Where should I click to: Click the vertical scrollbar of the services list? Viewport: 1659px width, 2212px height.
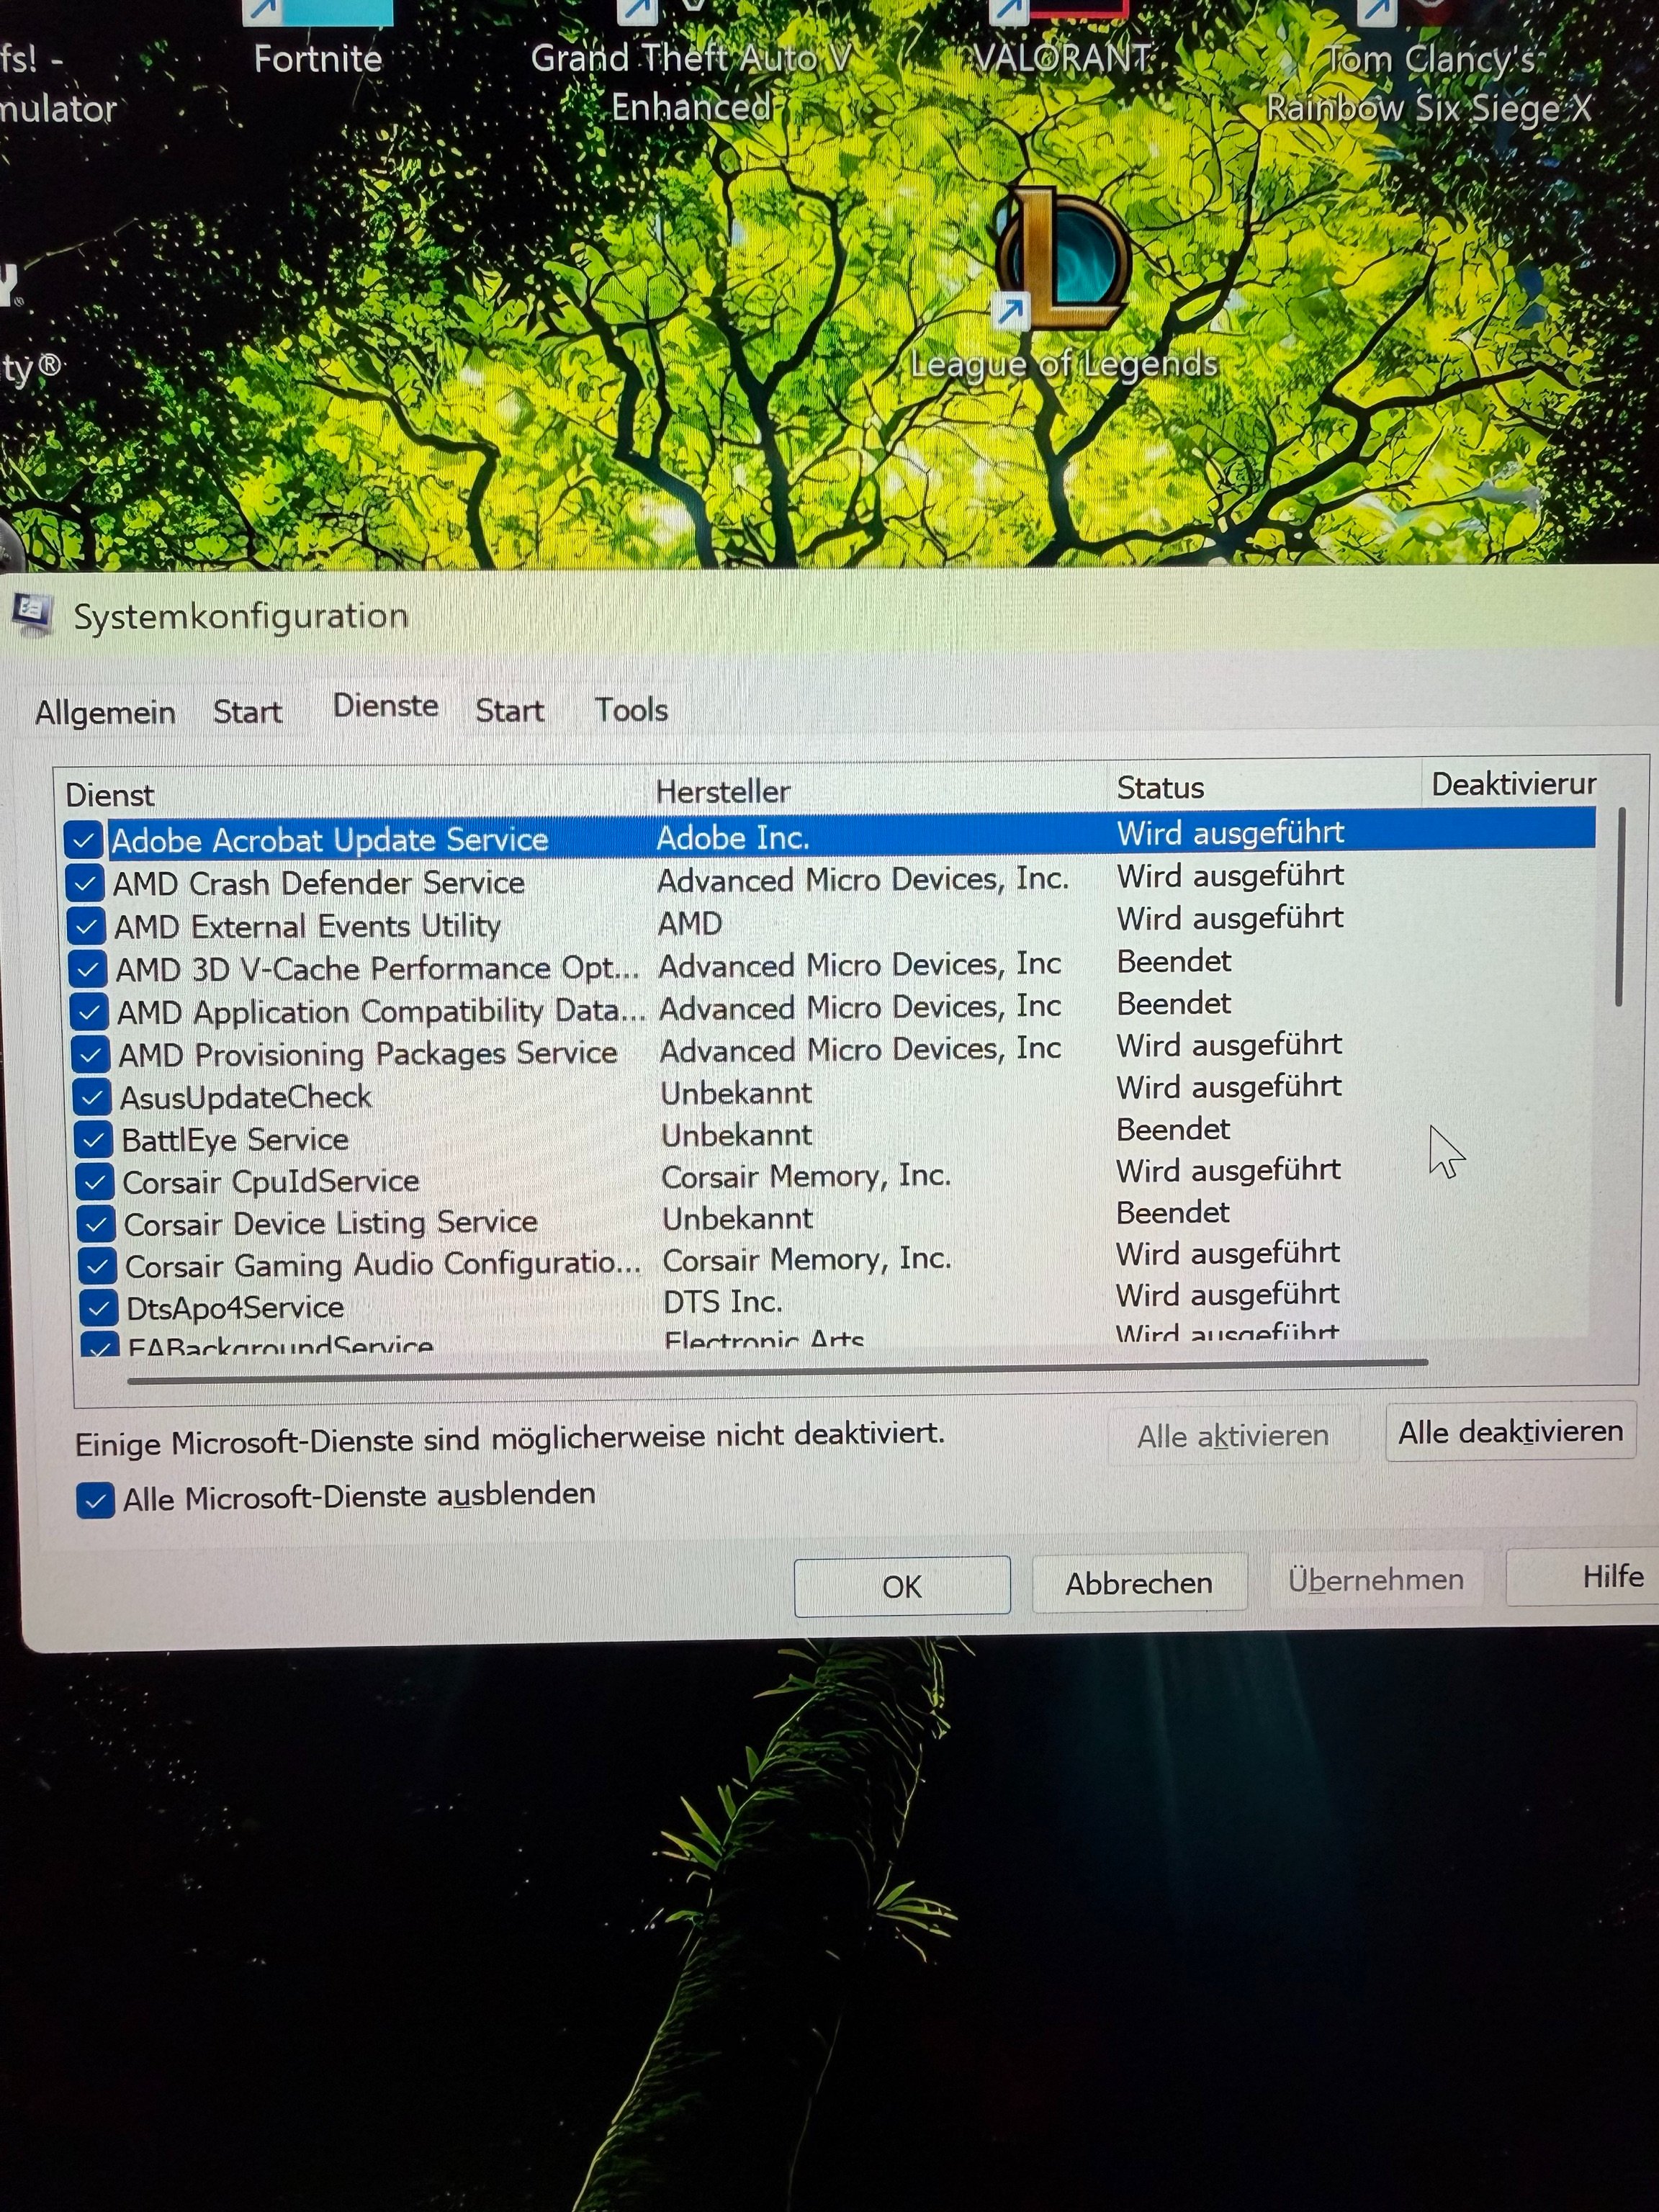point(1620,906)
